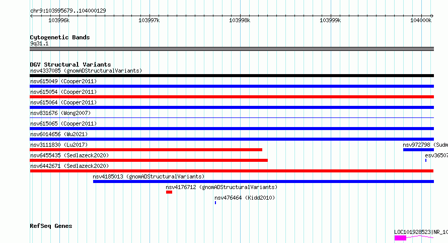Click the nsv615049 (Cooper2011) label
The image size is (448, 243).
click(63, 81)
